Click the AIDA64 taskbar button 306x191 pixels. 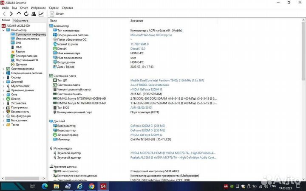pyautogui.click(x=103, y=186)
